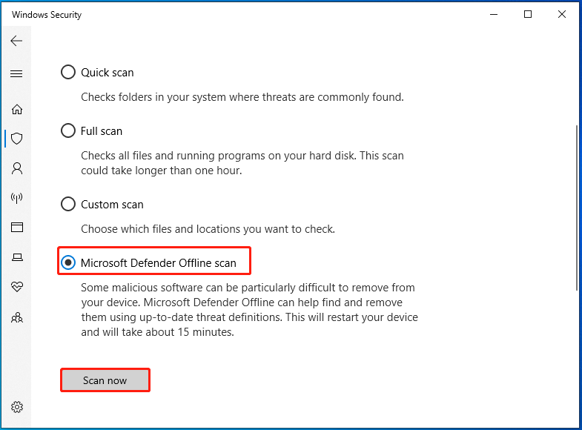Open Firewall & network protection icon

point(17,198)
